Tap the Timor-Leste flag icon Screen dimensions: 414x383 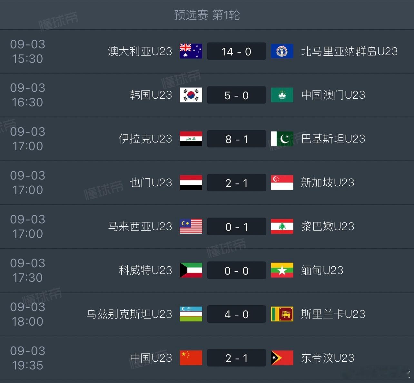coord(282,358)
